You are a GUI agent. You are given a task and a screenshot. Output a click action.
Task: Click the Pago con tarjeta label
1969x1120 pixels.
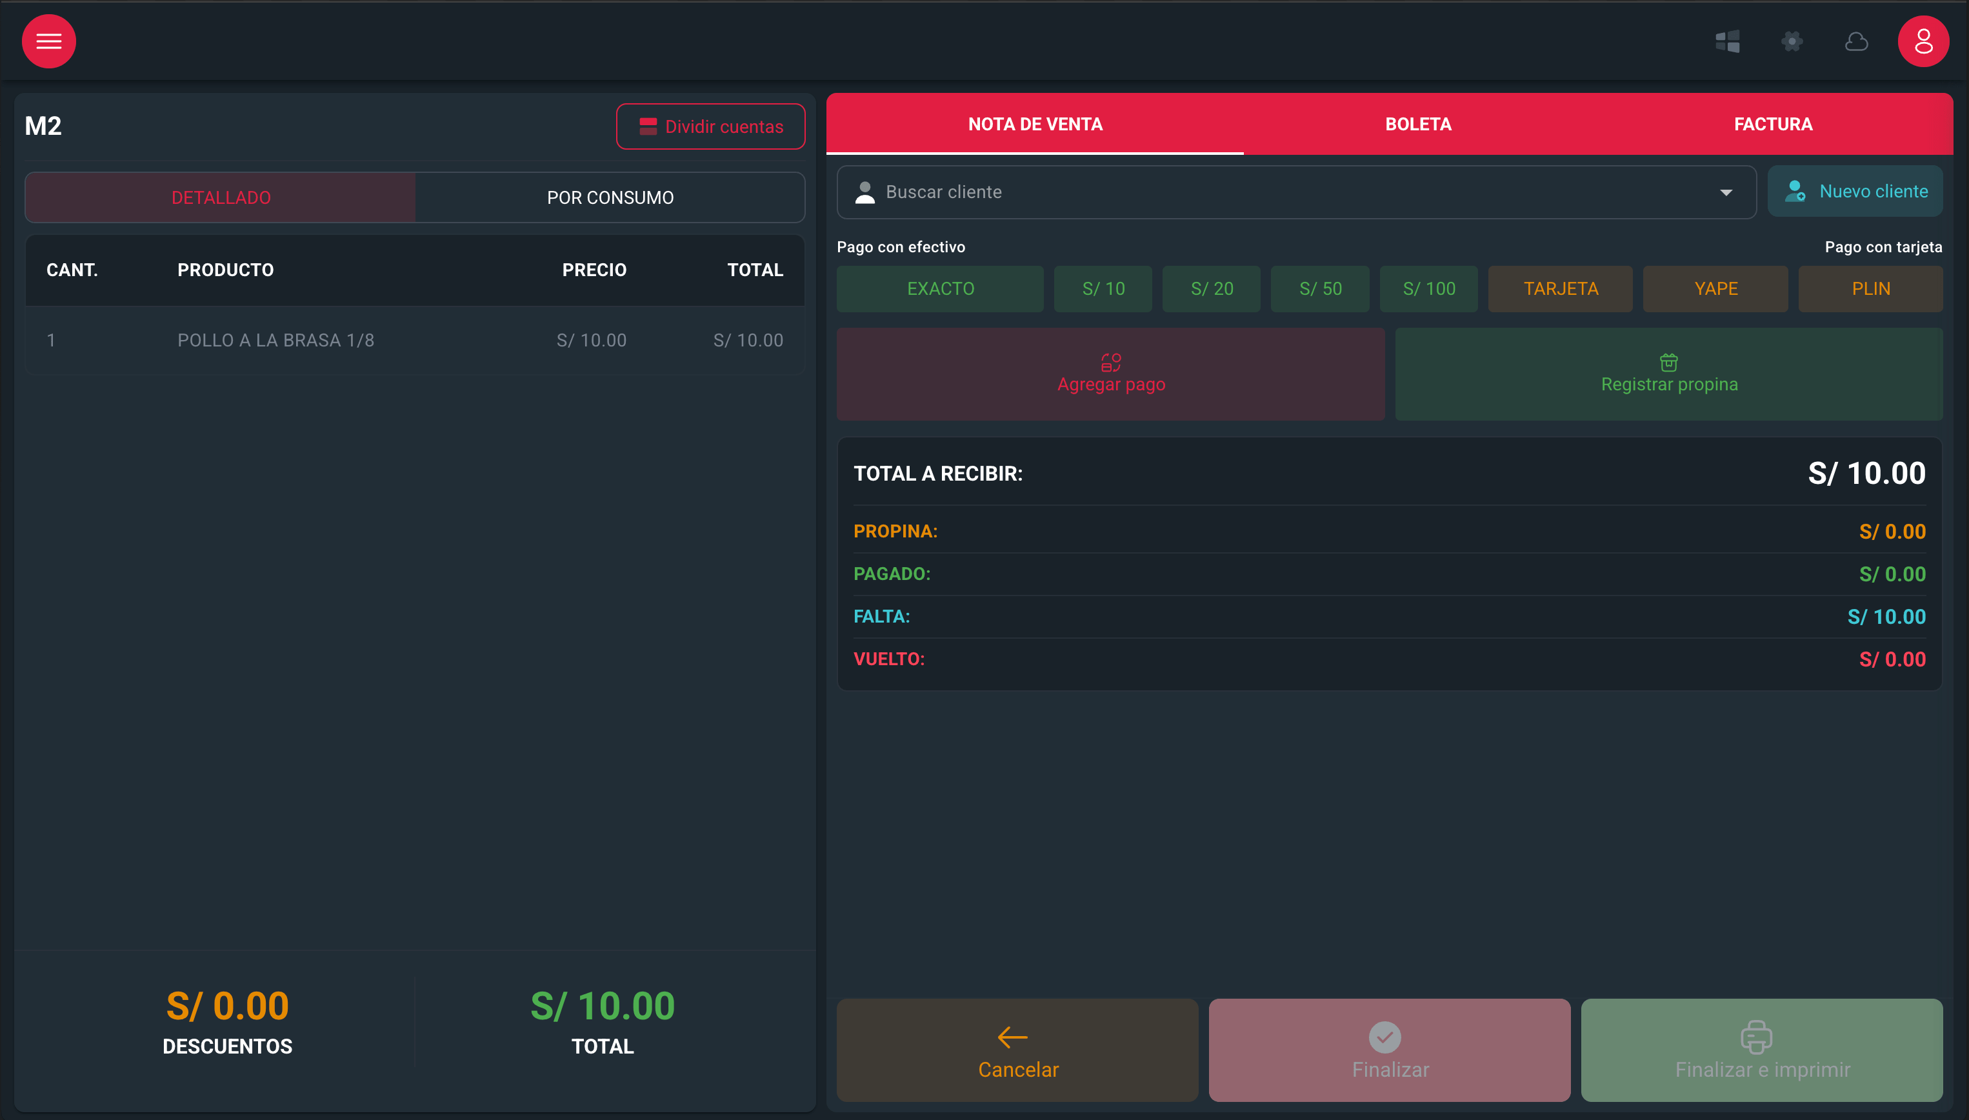coord(1883,247)
